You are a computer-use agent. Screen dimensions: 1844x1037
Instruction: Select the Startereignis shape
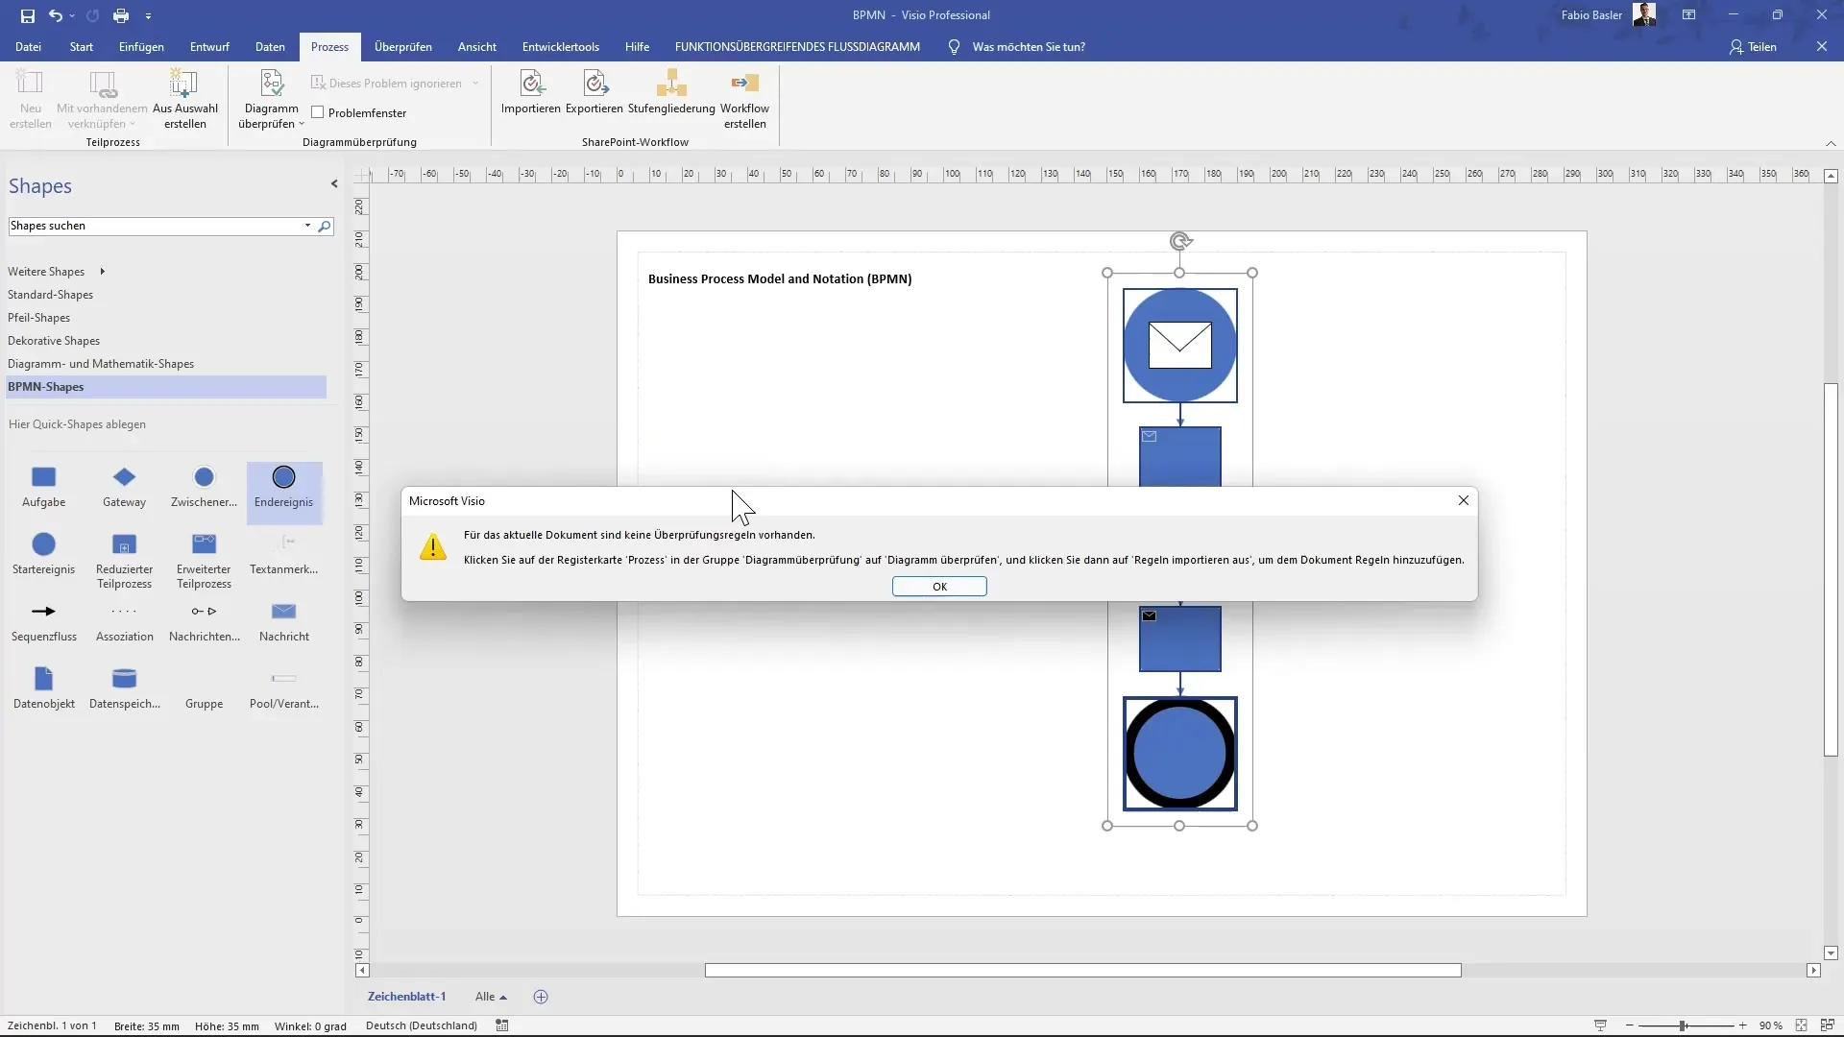pos(44,554)
